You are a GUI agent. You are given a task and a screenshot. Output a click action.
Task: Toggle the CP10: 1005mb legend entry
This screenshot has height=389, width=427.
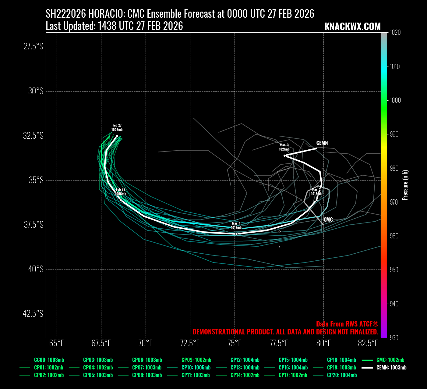[x=196, y=368]
